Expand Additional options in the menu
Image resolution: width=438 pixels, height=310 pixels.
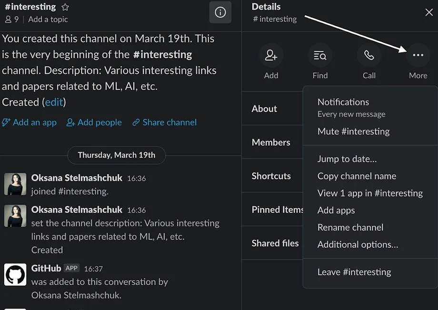pyautogui.click(x=358, y=244)
